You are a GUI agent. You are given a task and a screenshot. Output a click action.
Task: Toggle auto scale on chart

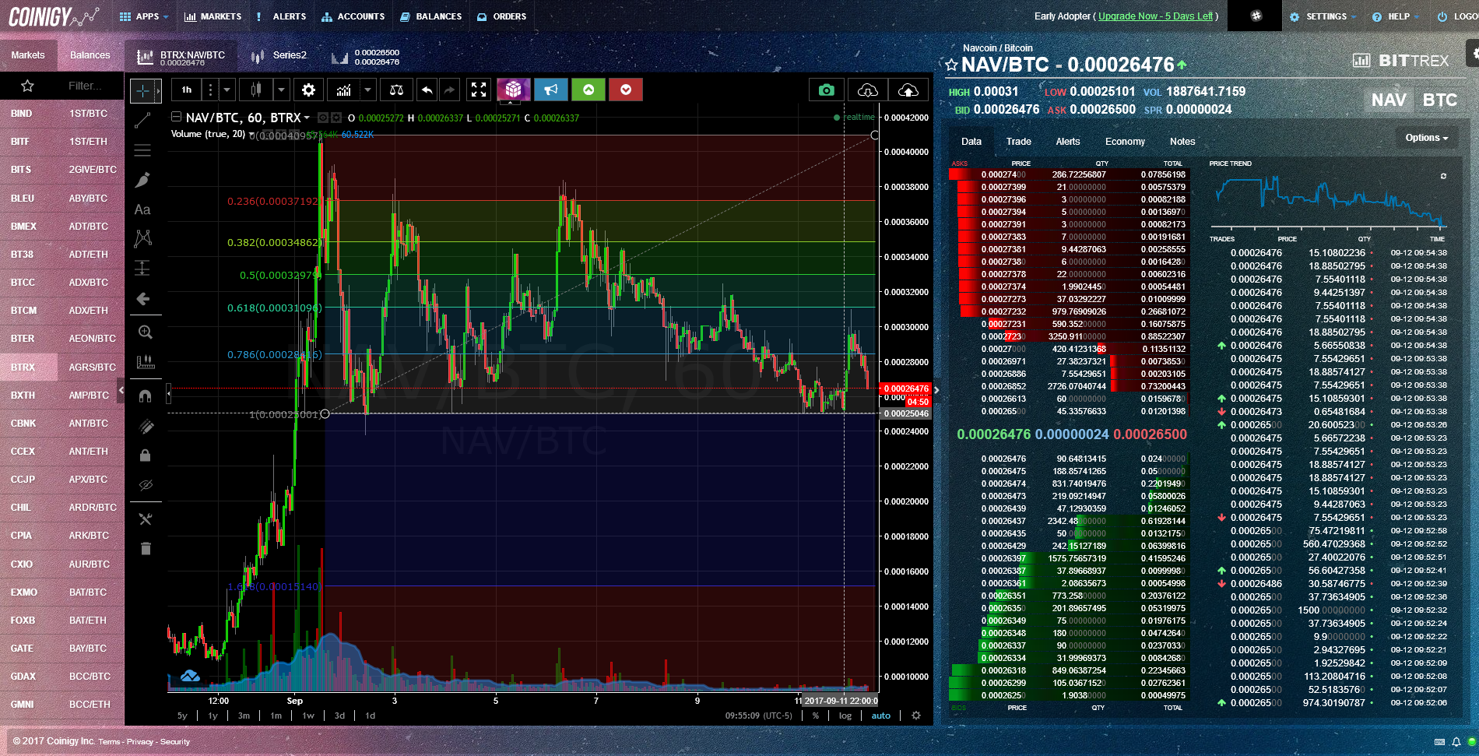coord(881,716)
